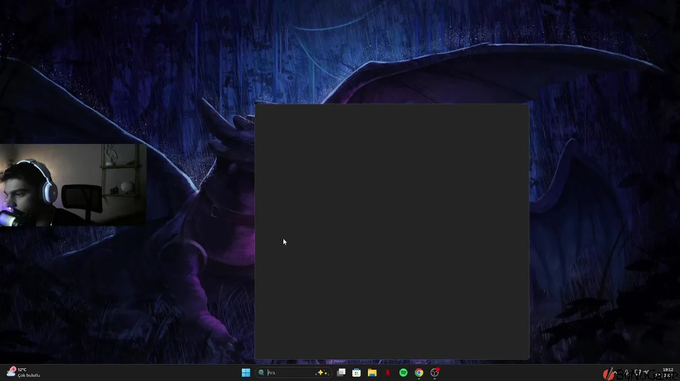Open Task View from the taskbar
Viewport: 680px width, 381px height.
click(x=341, y=373)
